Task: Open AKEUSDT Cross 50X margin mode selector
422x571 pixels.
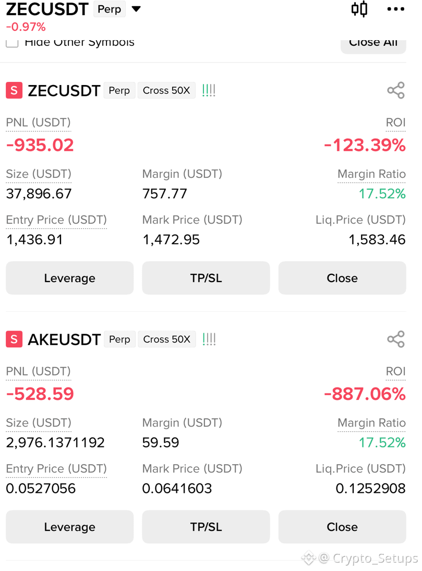Action: (x=166, y=339)
